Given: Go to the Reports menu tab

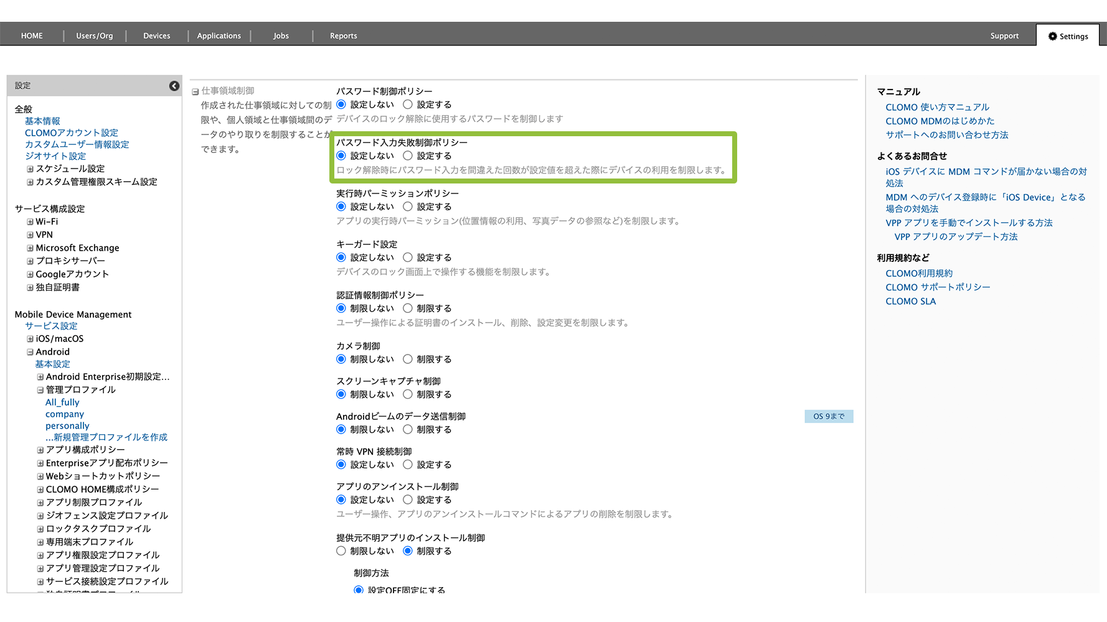Looking at the screenshot, I should click(343, 36).
